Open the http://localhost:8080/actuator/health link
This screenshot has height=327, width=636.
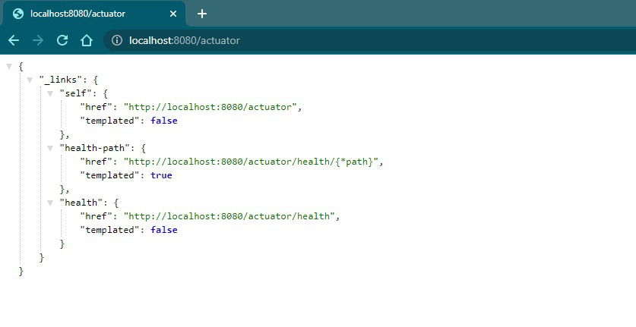(x=229, y=216)
